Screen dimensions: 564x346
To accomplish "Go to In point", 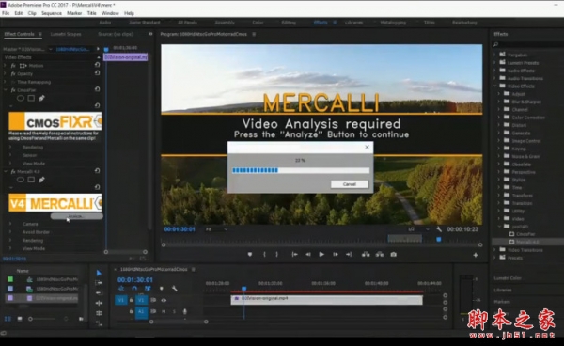I will tap(294, 254).
